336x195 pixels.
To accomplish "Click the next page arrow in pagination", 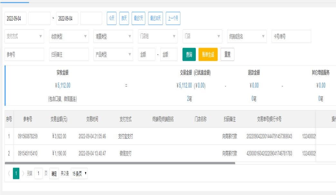I will [23, 173].
